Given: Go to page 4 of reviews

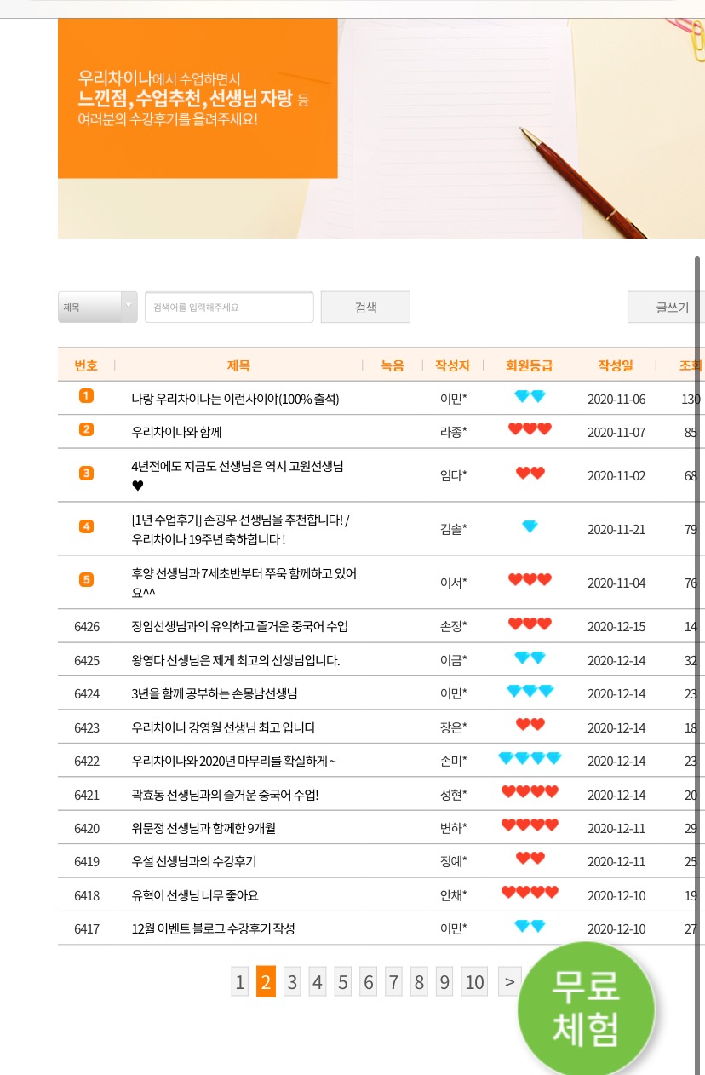Looking at the screenshot, I should [318, 982].
